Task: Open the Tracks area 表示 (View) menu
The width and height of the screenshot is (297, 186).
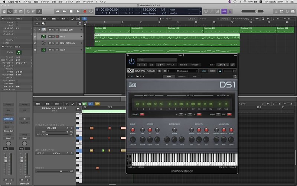Action: 65,19
